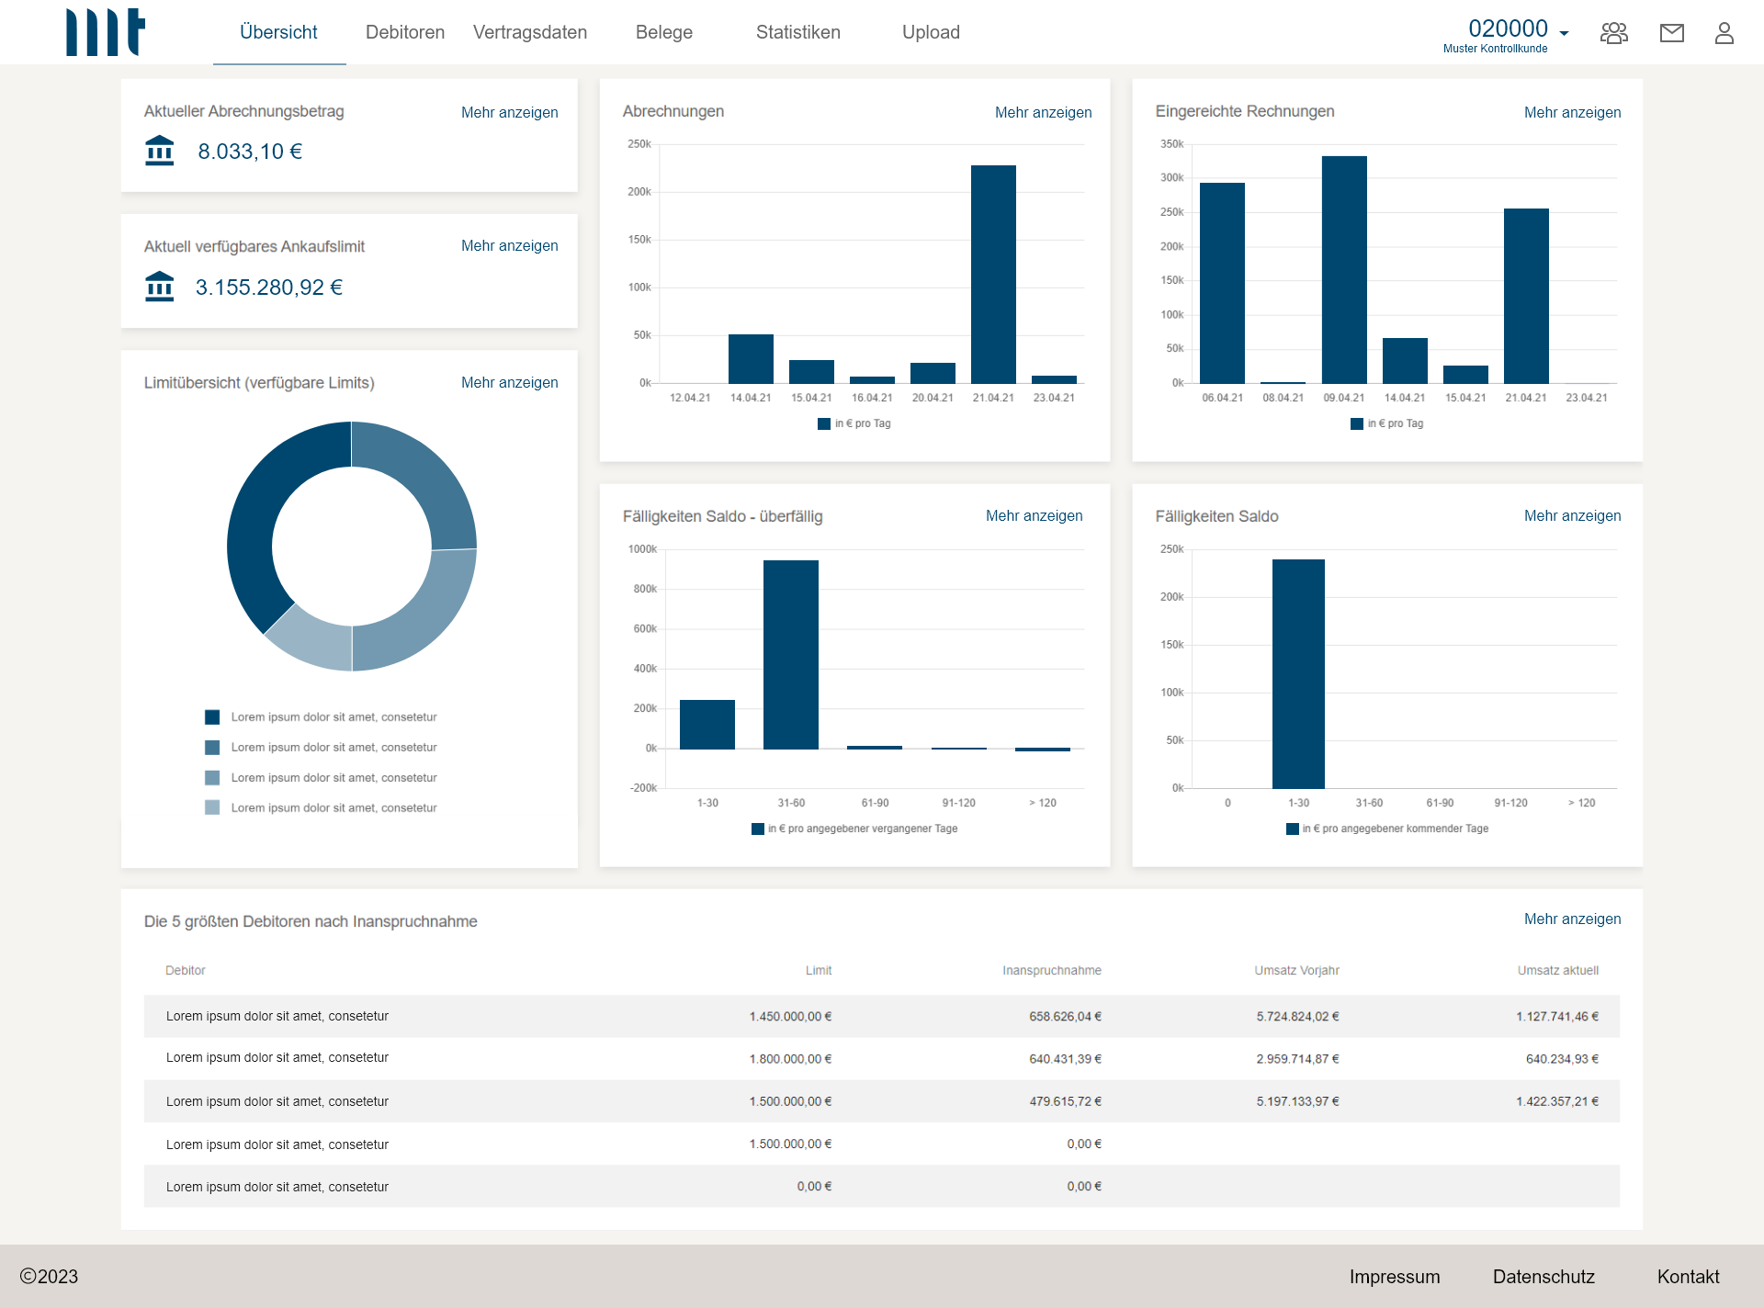Click Mehr anzeigen in Eingereichte Rechnungen
1764x1308 pixels.
pyautogui.click(x=1573, y=112)
